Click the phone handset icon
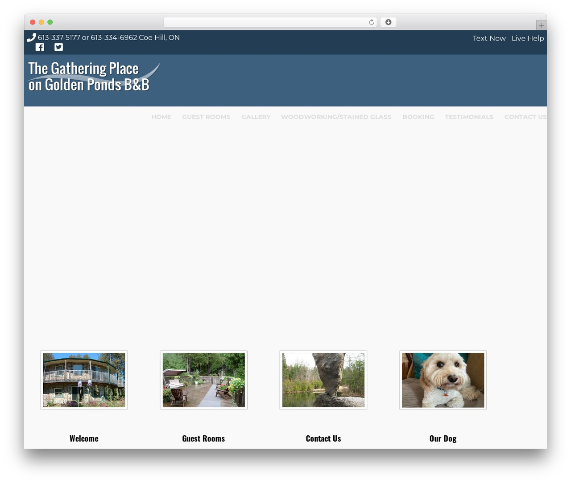 [x=31, y=37]
